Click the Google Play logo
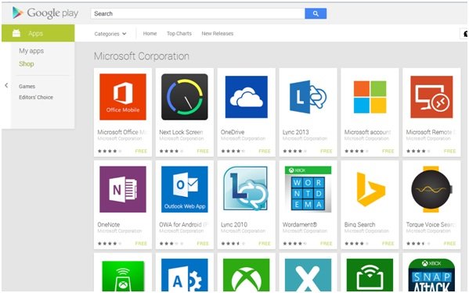469x293 pixels. (45, 13)
